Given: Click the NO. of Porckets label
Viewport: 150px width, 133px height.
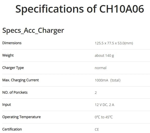Looking at the screenshot, I should pos(15,92).
